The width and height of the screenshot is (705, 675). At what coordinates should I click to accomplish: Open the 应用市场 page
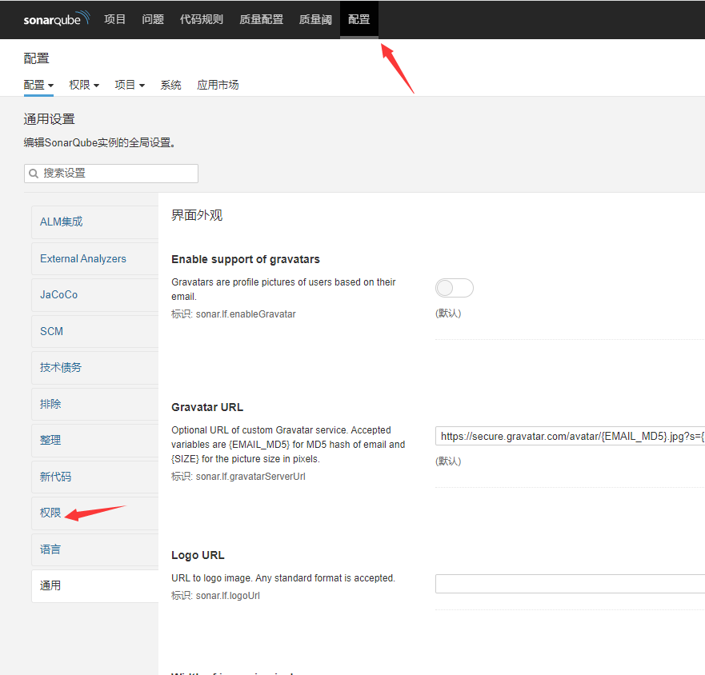click(x=217, y=84)
